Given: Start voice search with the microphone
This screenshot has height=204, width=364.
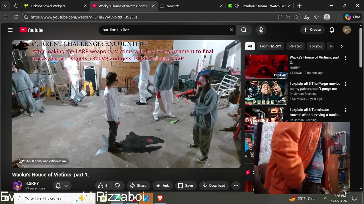Looking at the screenshot, I should [x=261, y=30].
